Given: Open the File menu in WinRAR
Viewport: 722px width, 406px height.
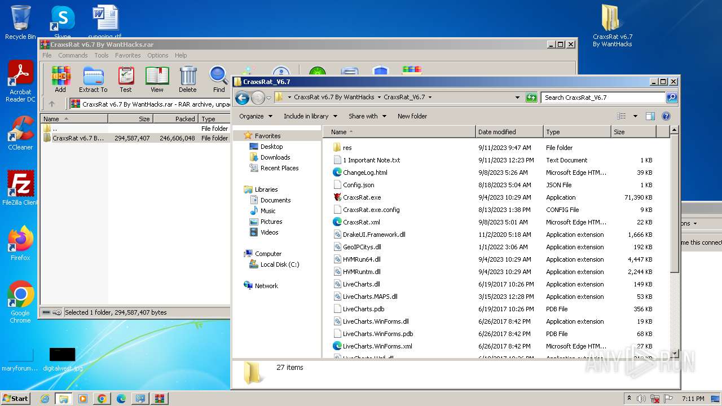Looking at the screenshot, I should pos(47,55).
